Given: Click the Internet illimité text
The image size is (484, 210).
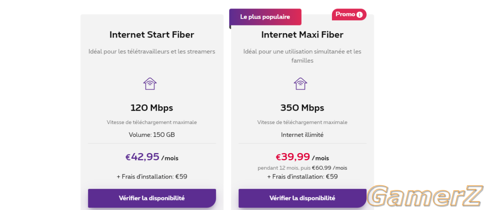Looking at the screenshot, I should (x=302, y=135).
